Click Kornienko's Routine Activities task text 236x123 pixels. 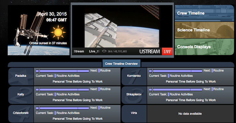181,76
